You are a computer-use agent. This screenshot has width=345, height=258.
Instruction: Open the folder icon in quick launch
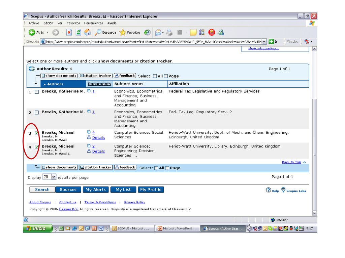tap(68, 228)
